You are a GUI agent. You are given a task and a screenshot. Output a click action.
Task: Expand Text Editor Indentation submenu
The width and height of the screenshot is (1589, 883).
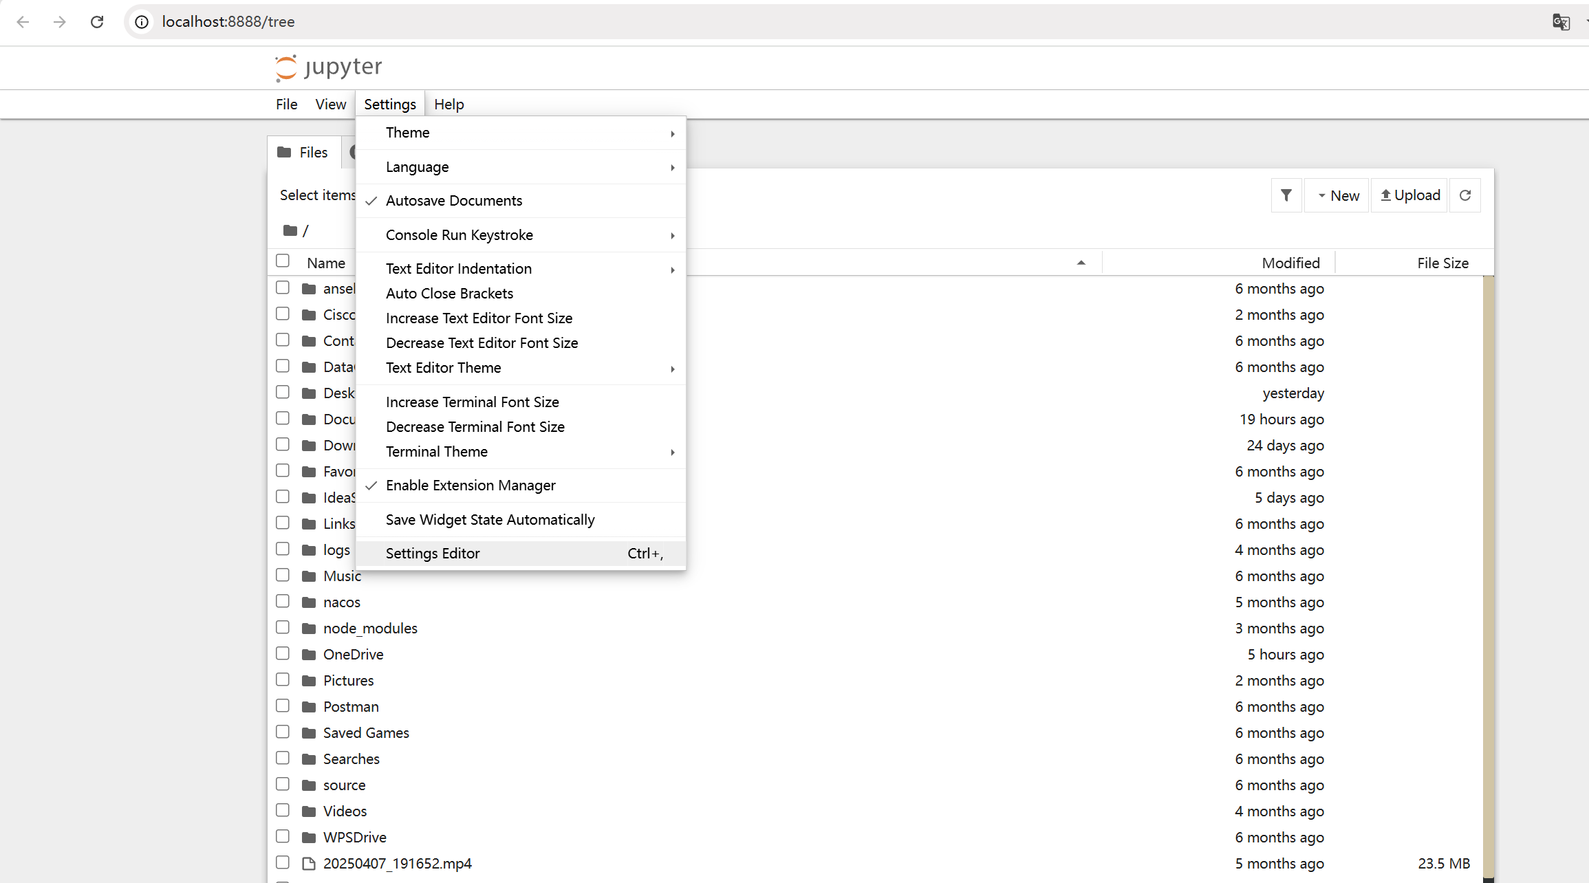tap(521, 269)
